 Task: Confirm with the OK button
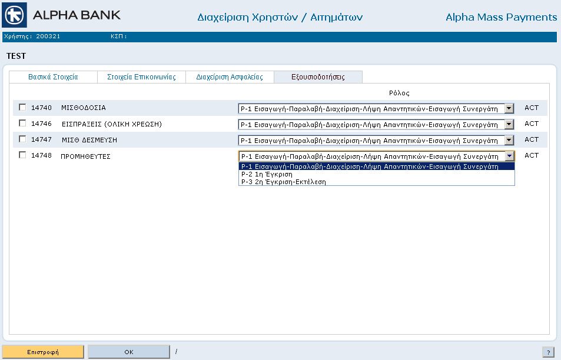pos(129,352)
